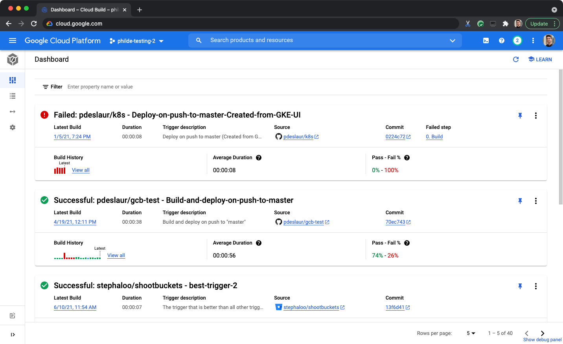Open the build History list icon
This screenshot has width=563, height=344.
click(x=13, y=96)
